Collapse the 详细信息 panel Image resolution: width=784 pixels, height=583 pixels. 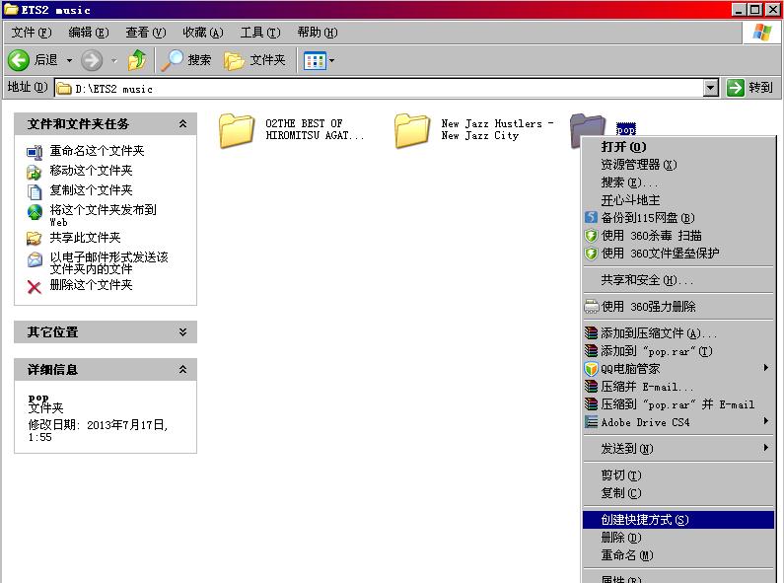[x=182, y=370]
